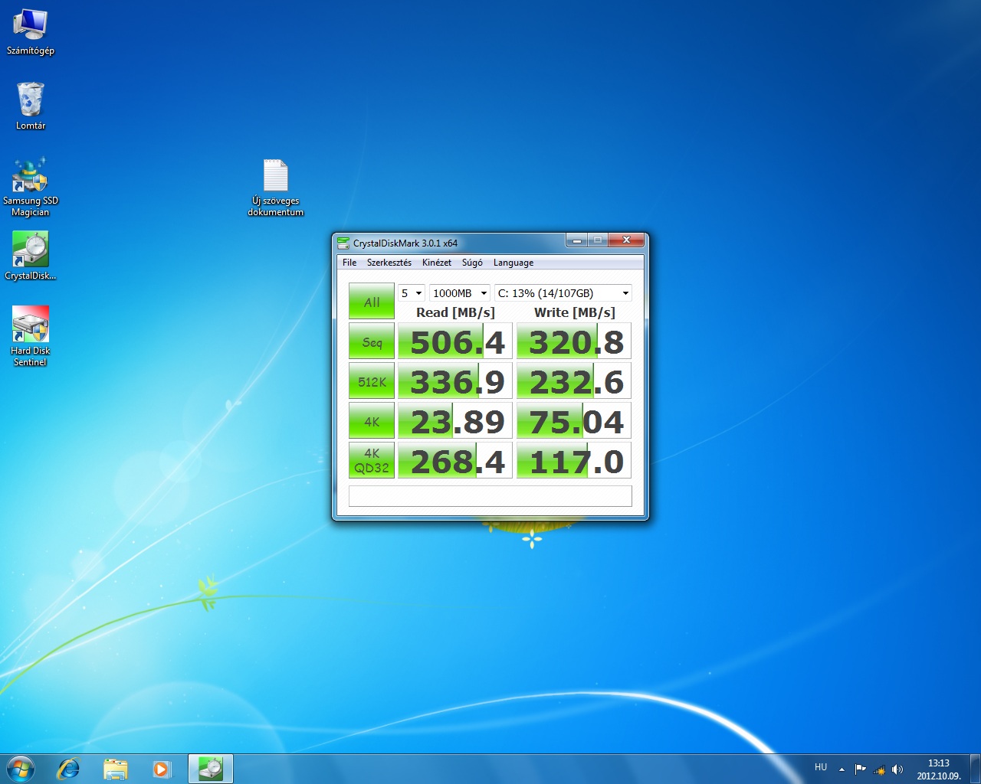The height and width of the screenshot is (784, 981).
Task: Click the HU language indicator
Action: pos(821,767)
